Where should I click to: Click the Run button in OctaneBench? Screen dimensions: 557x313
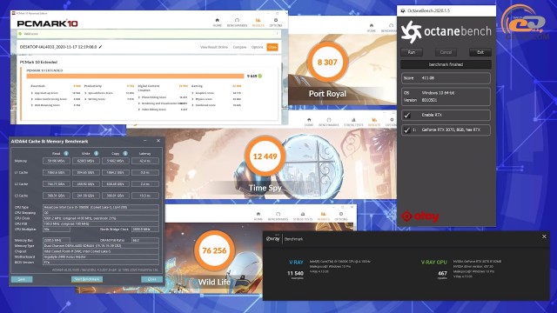(x=412, y=52)
